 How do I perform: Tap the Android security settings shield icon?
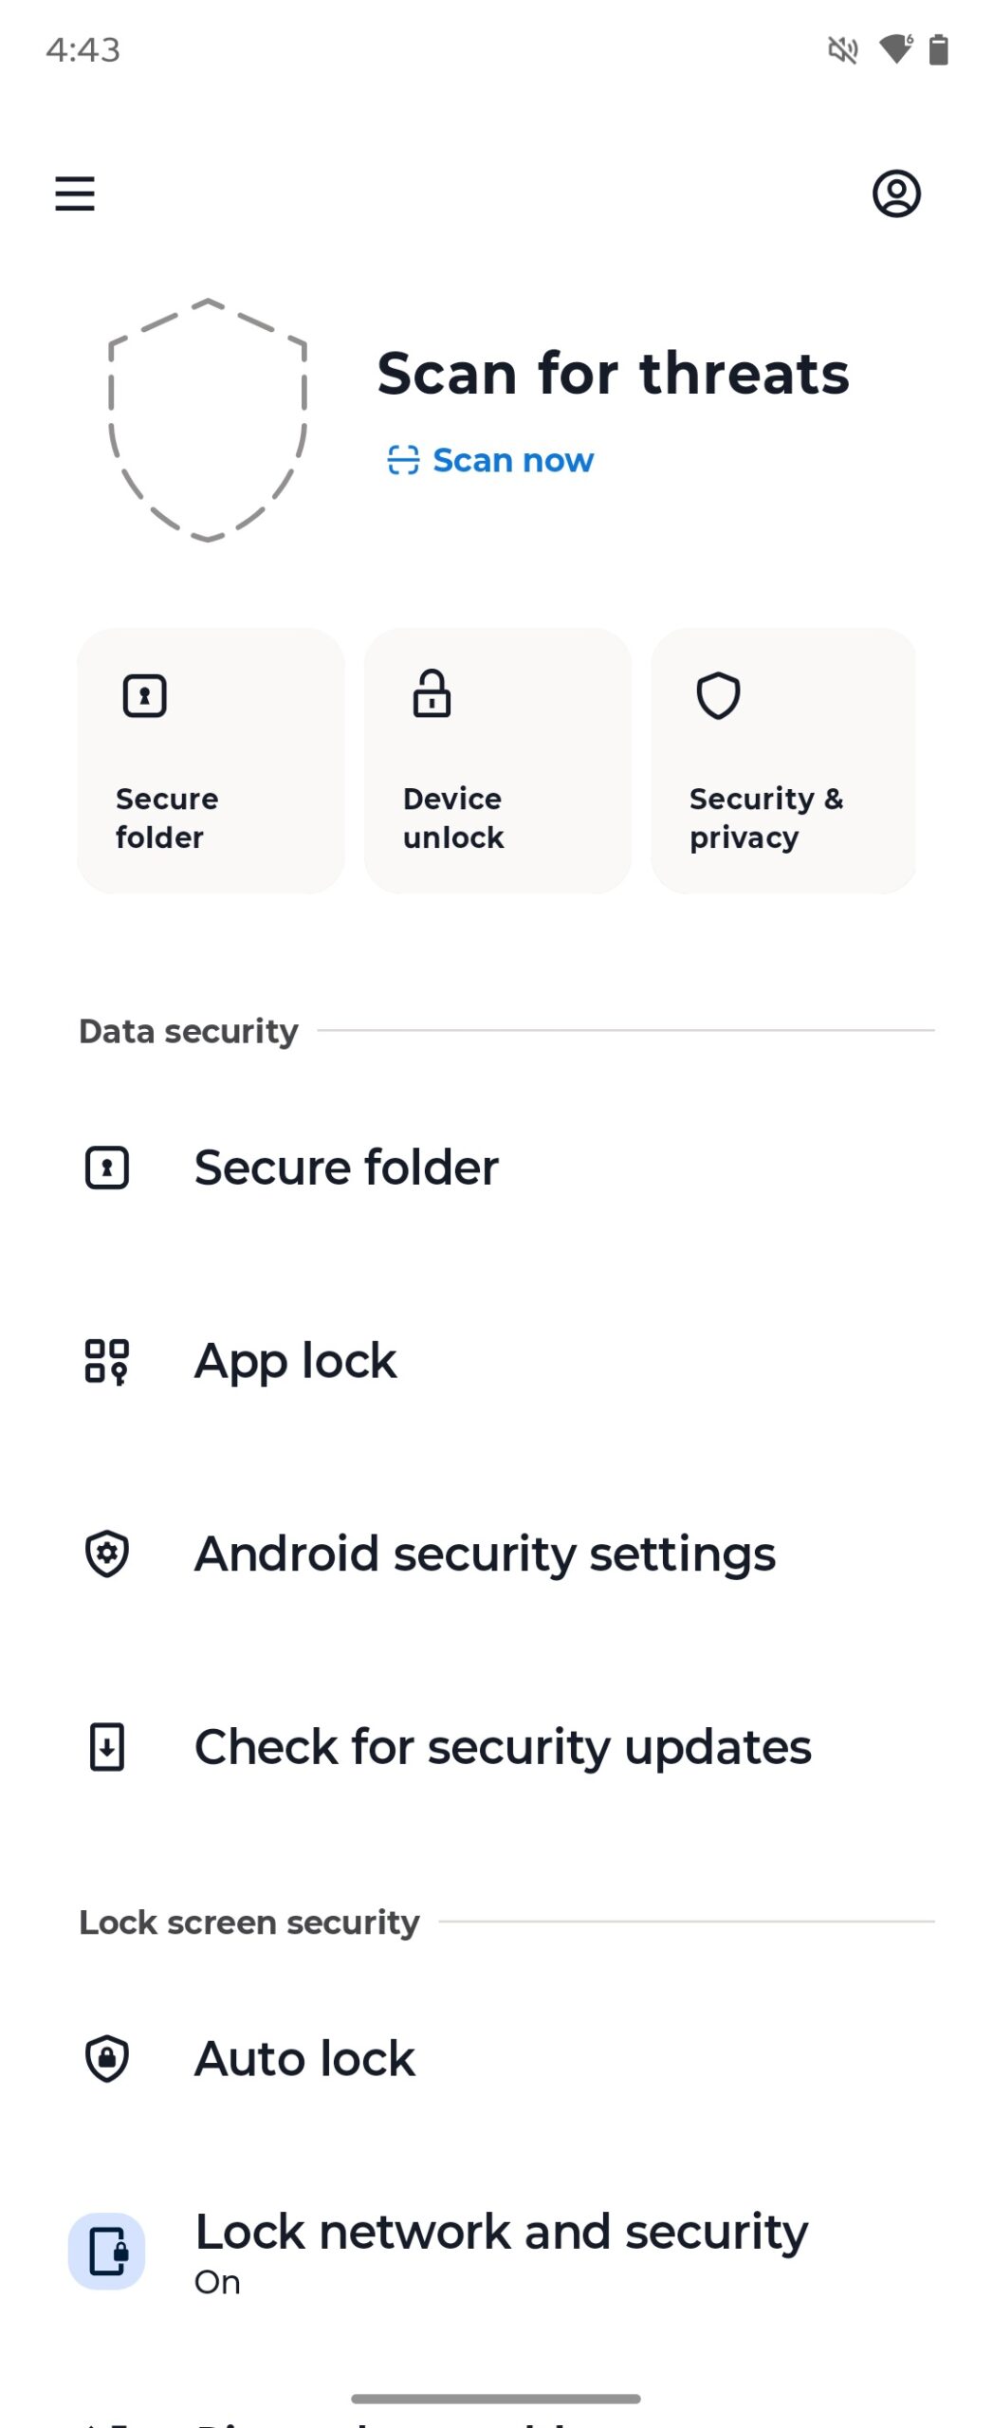pyautogui.click(x=107, y=1554)
